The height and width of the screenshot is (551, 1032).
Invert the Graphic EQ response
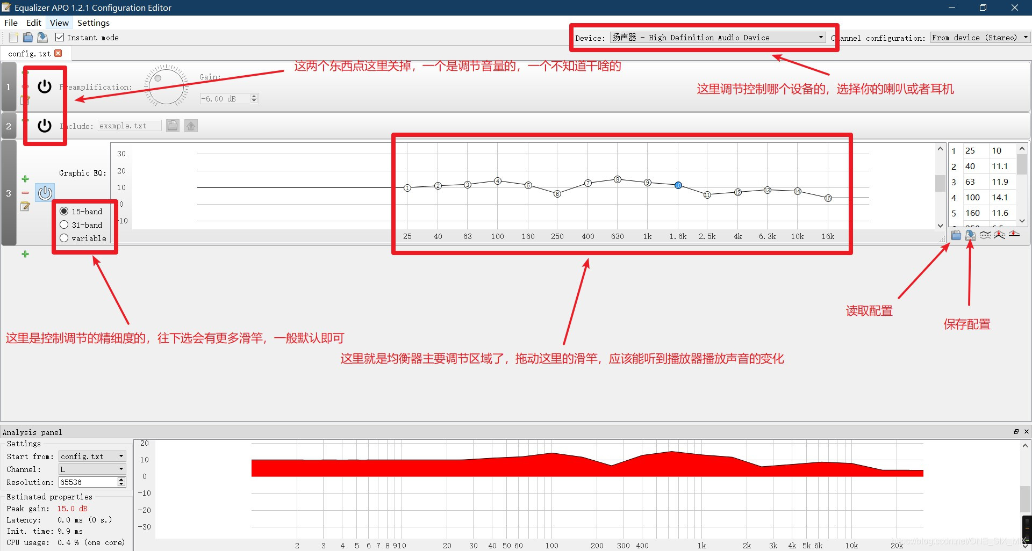pos(985,235)
